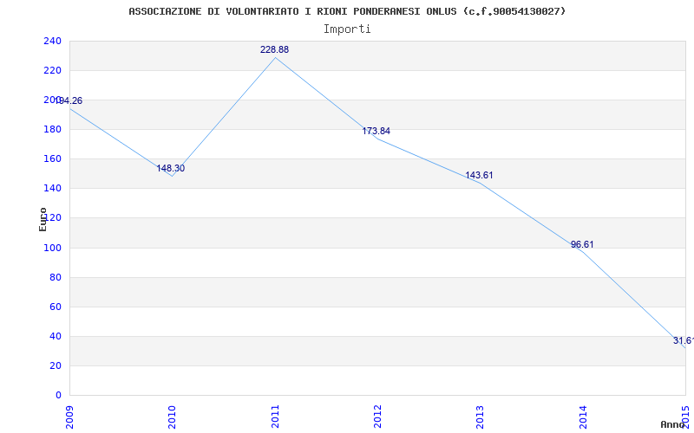Click the 0 y-axis tick label

coord(58,396)
